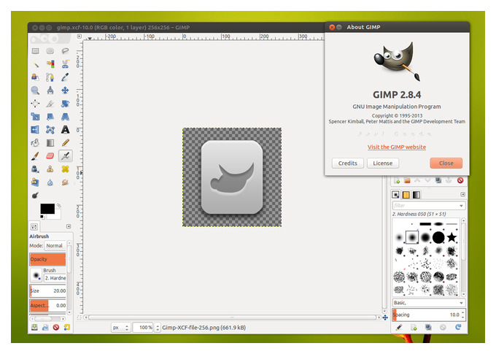The image size is (496, 354).
Task: Select the Flip tool
Action: [36, 129]
